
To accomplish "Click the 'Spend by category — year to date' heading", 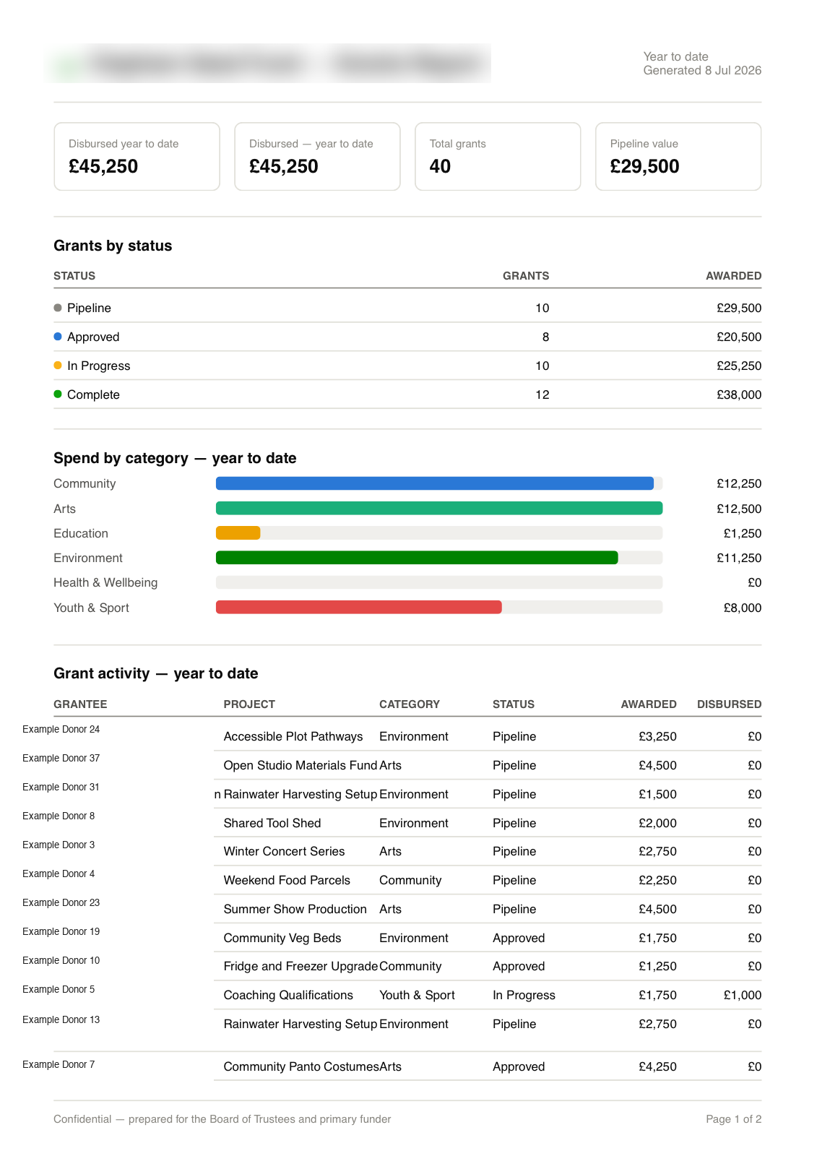I will pyautogui.click(x=175, y=458).
